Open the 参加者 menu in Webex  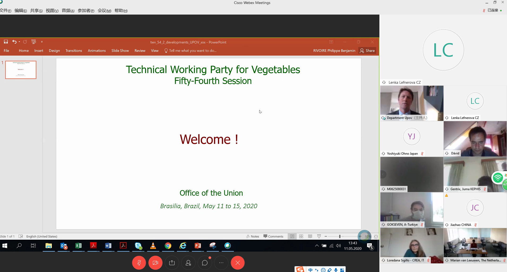(86, 11)
